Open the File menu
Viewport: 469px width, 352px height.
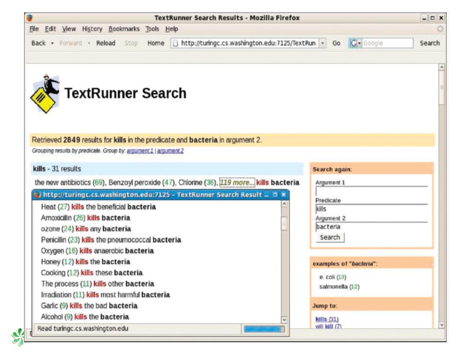(34, 29)
